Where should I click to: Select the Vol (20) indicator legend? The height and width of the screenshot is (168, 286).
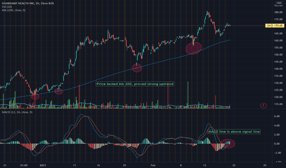[x=7, y=7]
